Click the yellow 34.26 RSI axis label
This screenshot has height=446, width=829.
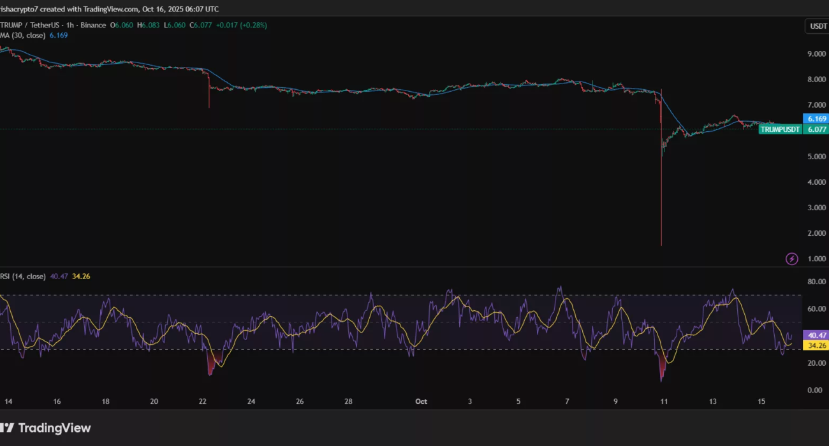[x=816, y=345]
